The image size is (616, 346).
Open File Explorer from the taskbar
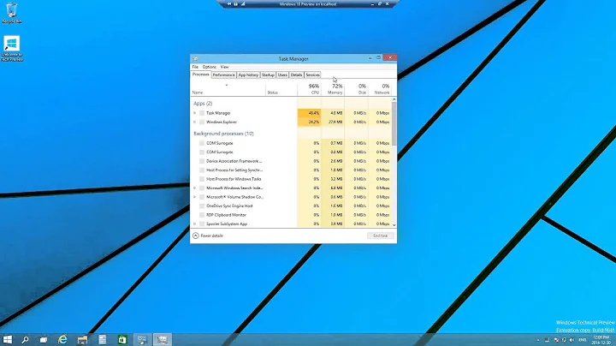(x=82, y=340)
